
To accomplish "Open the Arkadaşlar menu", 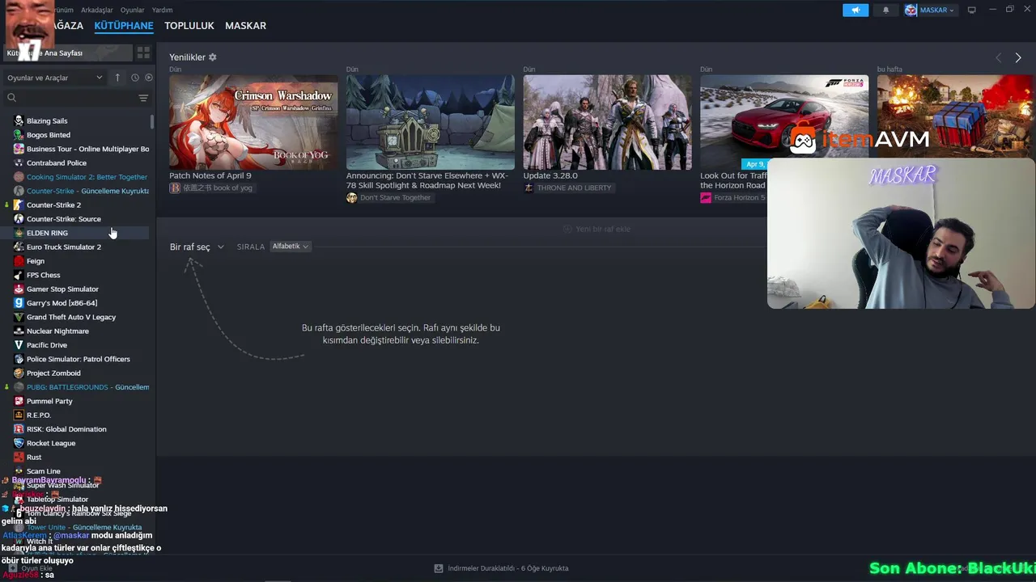I will pos(97,11).
